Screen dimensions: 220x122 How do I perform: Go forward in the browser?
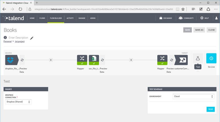click(12, 9)
